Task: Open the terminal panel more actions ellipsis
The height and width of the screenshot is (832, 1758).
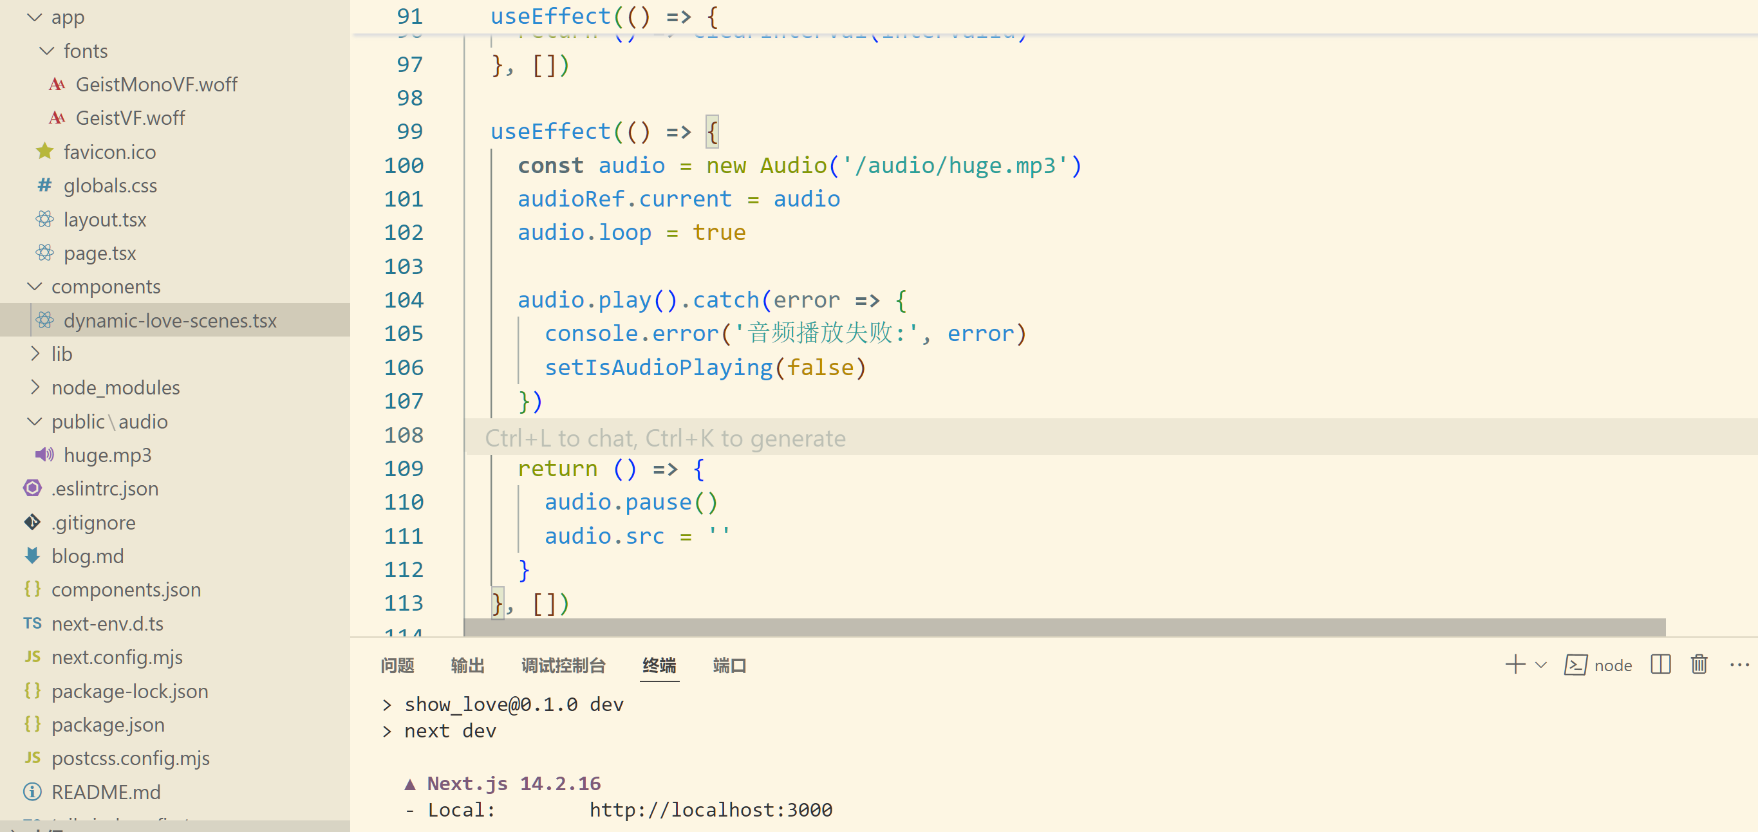Action: tap(1738, 664)
